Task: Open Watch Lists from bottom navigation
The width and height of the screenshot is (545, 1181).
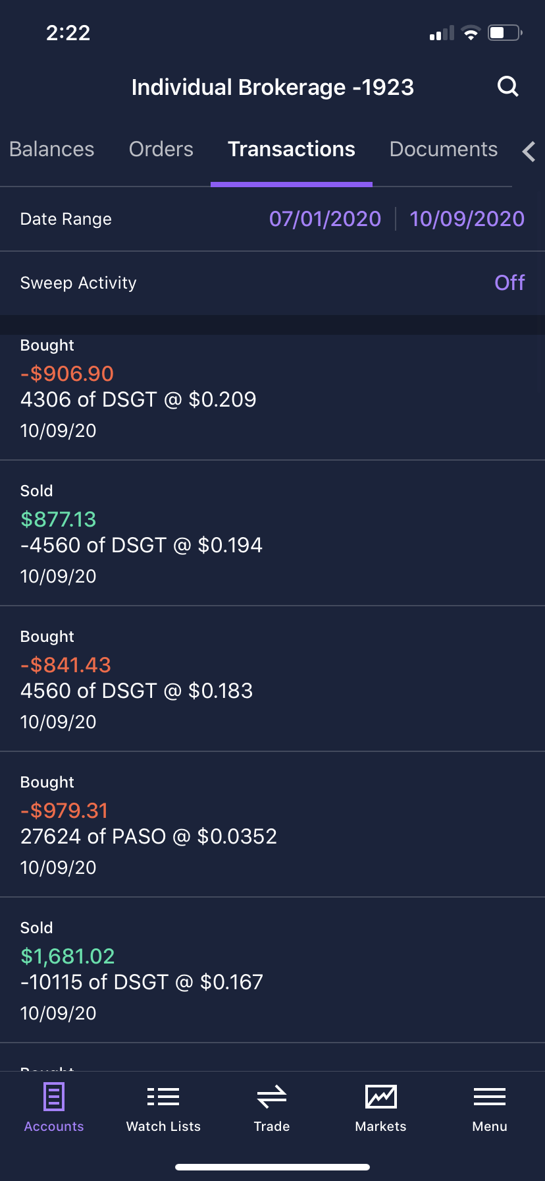Action: pyautogui.click(x=163, y=1097)
